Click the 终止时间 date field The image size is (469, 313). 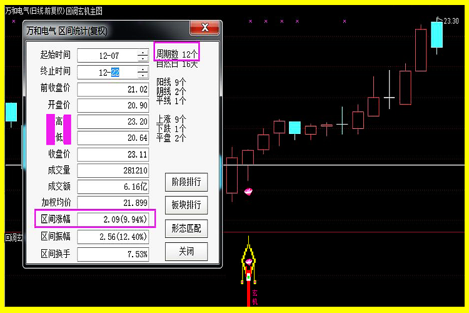click(107, 72)
